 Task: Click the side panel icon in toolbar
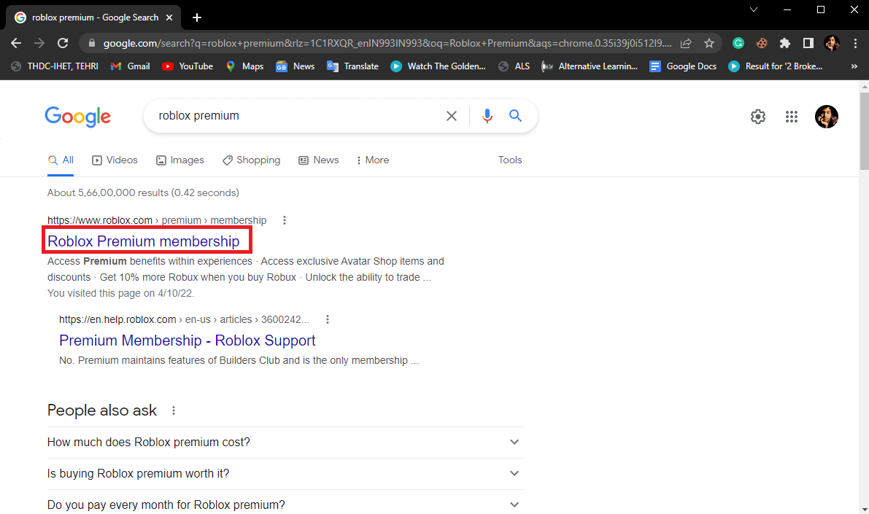(808, 43)
